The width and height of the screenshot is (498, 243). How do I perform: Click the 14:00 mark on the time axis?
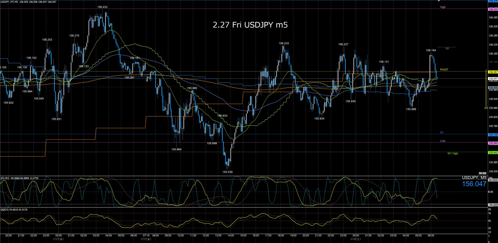[x=231, y=235]
